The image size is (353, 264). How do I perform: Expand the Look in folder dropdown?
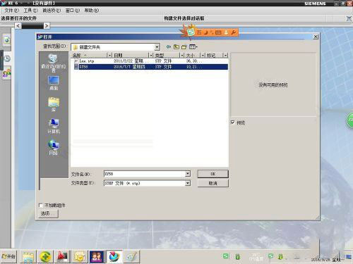(157, 47)
